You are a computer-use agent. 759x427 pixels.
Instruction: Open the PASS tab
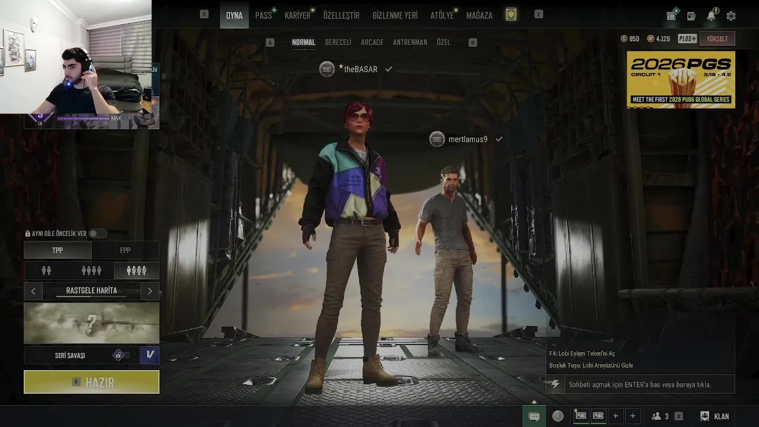264,15
